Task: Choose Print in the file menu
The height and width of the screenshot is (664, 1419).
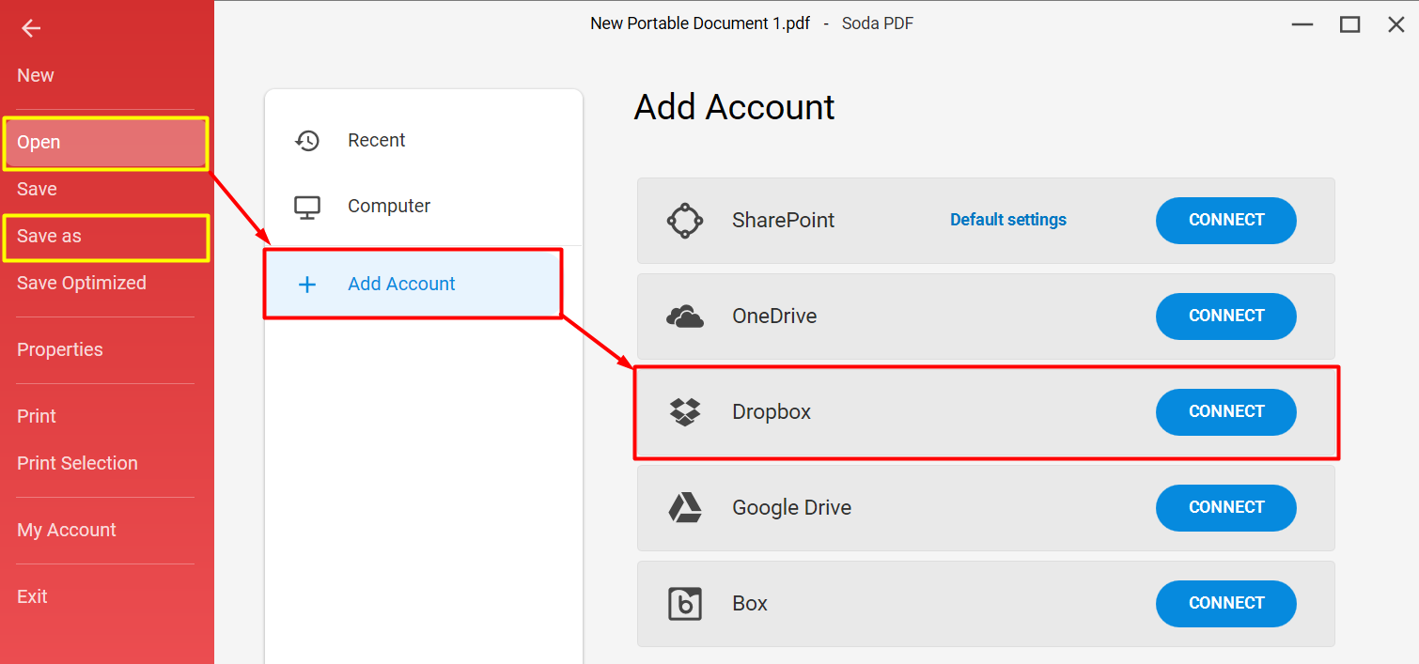Action: point(37,416)
